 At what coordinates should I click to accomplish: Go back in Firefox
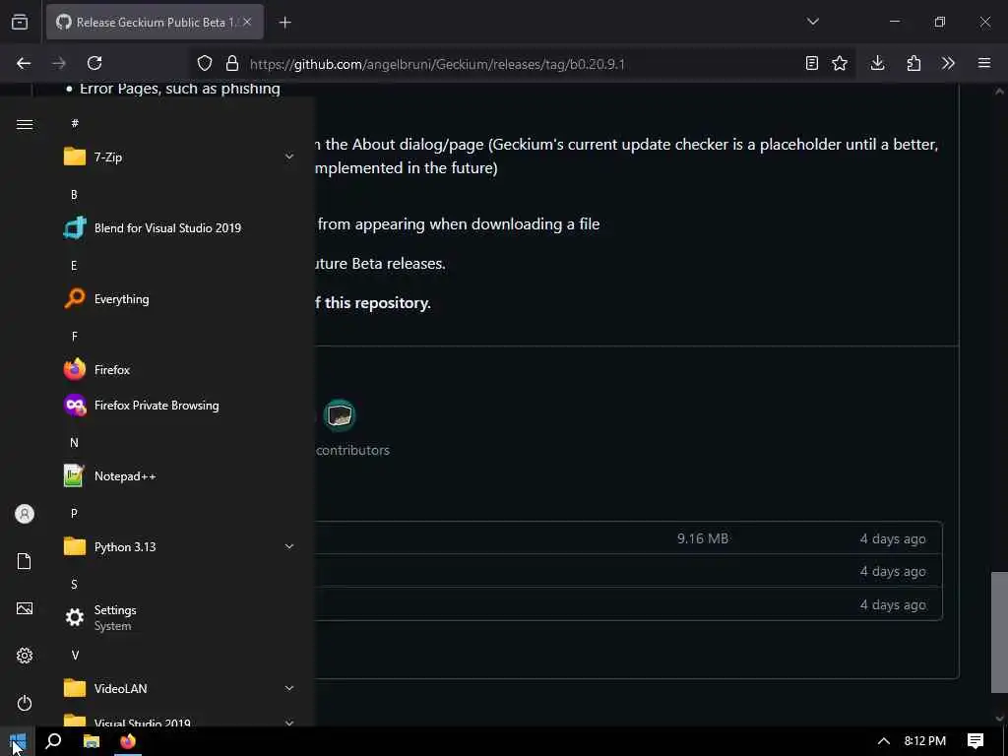(x=24, y=63)
